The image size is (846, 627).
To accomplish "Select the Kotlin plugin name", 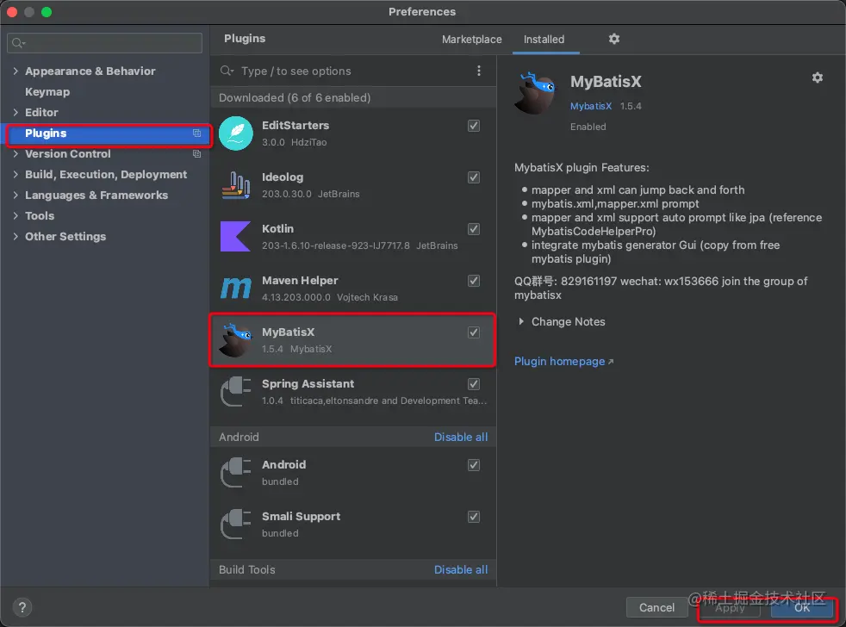I will (x=277, y=229).
